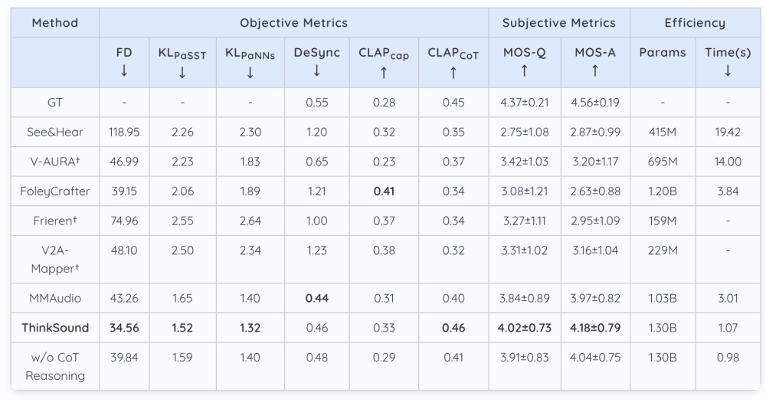Screen dimensions: 766x402
Task: Click the w/o CoT Reasoning row label
Action: click(55, 366)
